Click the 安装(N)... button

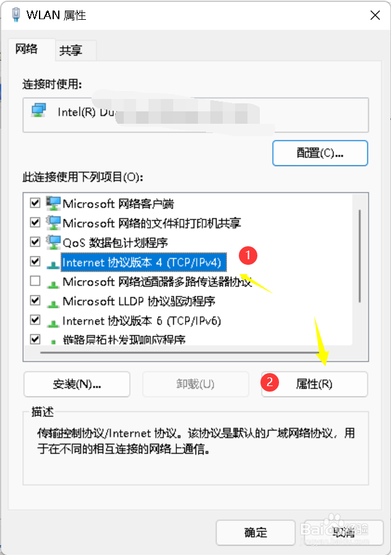pyautogui.click(x=77, y=384)
